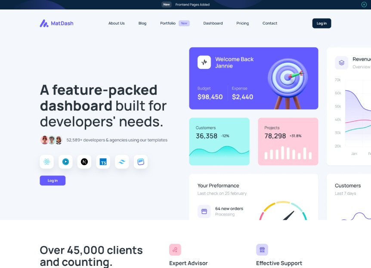Click the purple card icon after Tailwind
This screenshot has width=371, height=268.
pos(141,162)
